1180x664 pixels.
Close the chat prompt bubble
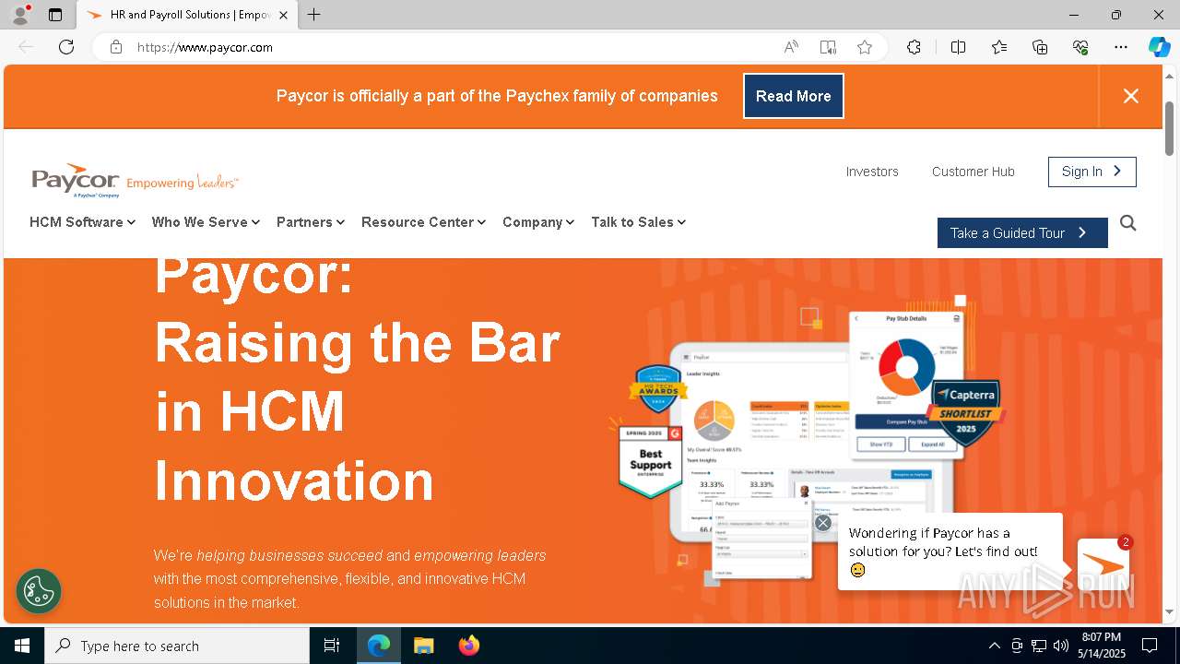point(823,523)
